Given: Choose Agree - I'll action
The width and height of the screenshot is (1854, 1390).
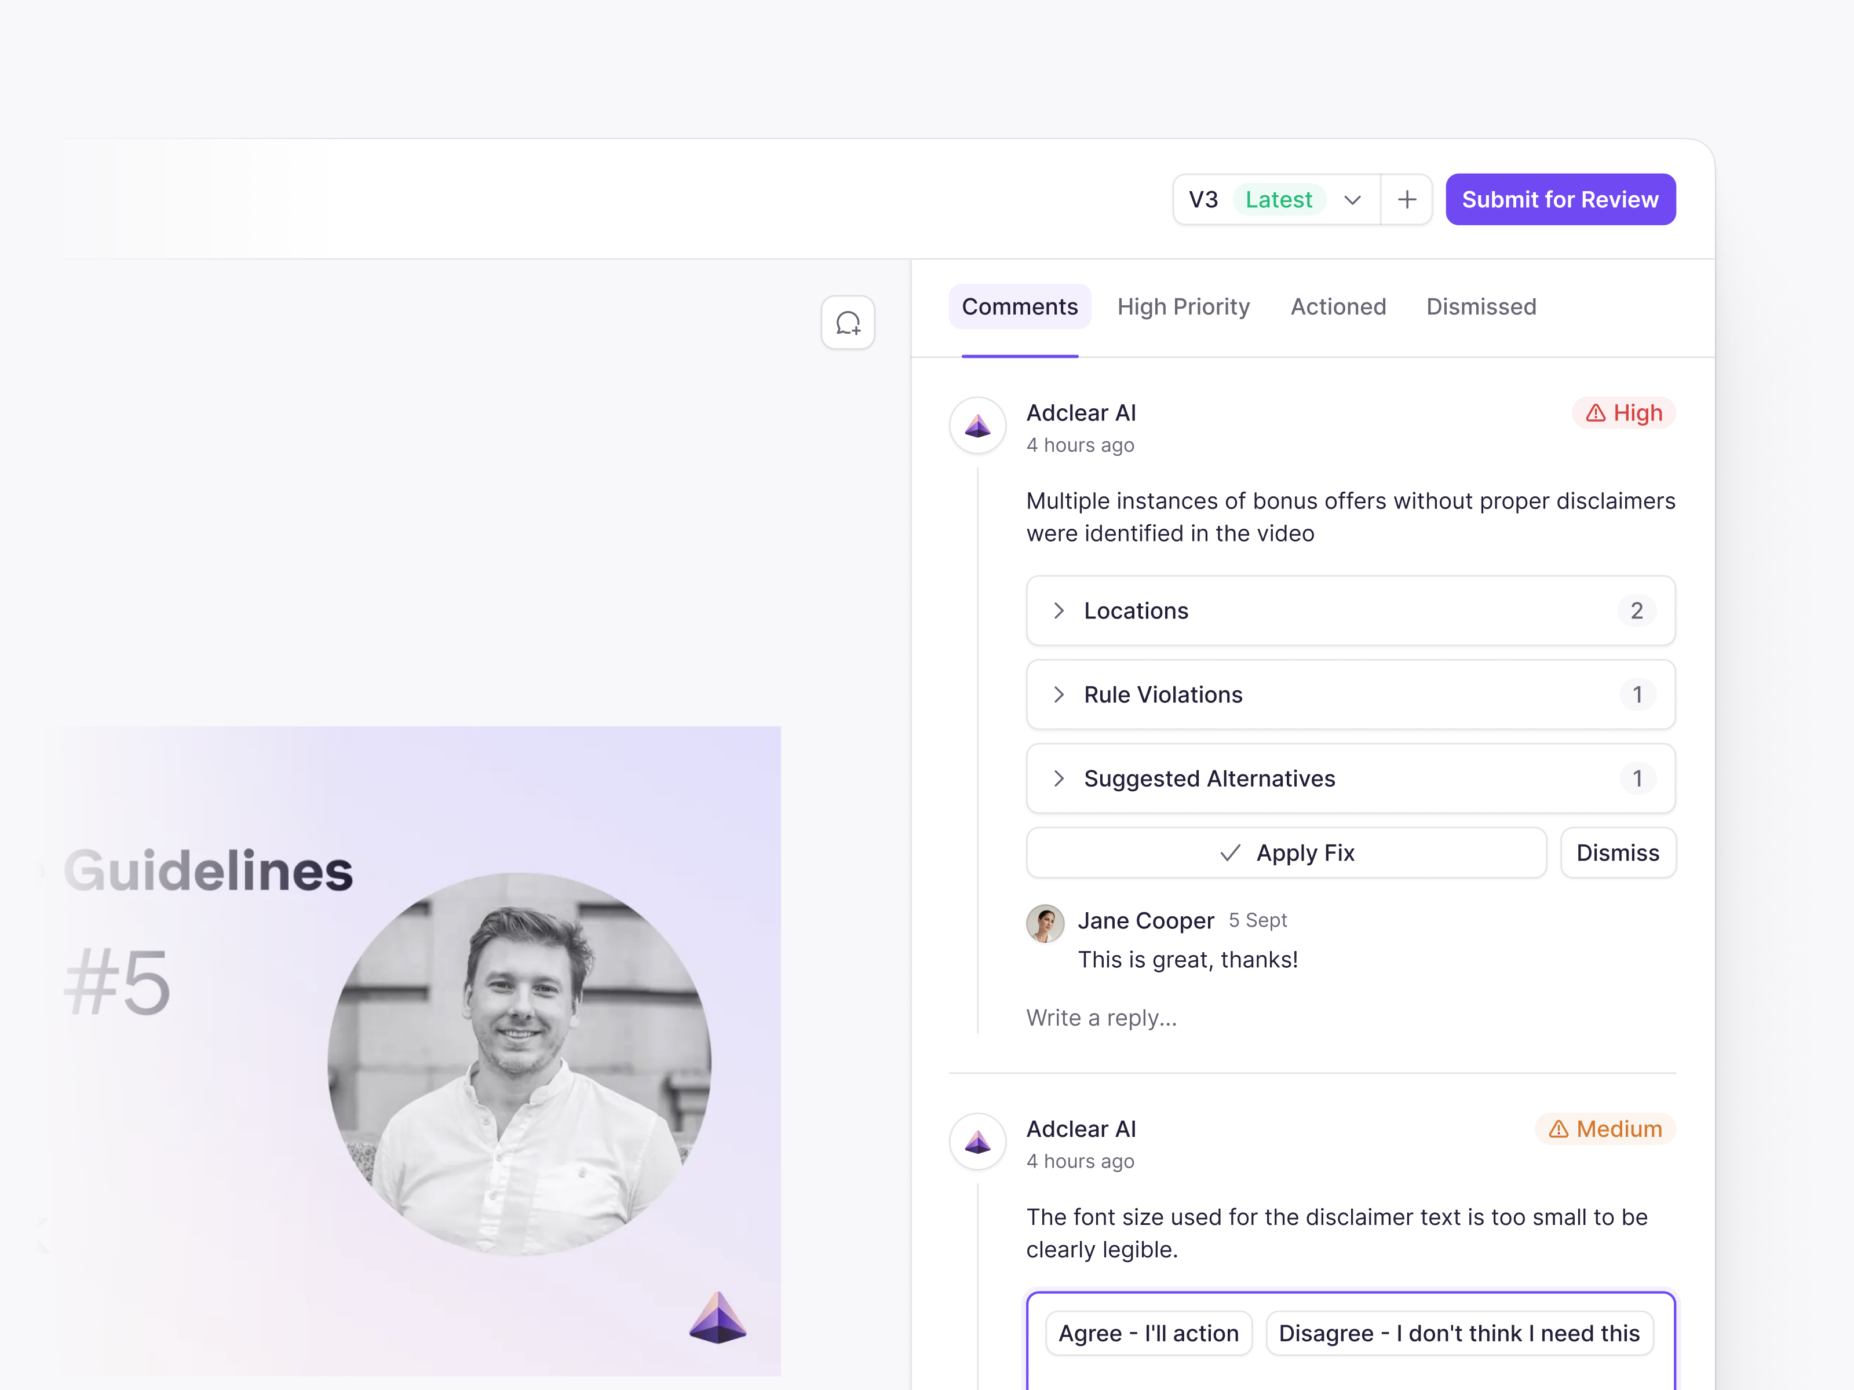Looking at the screenshot, I should 1148,1333.
